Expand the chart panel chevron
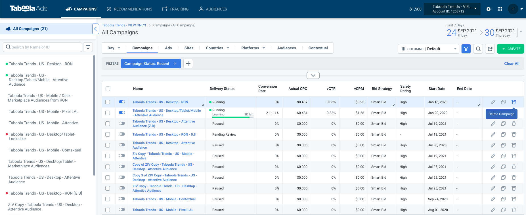526x215 pixels. point(313,75)
